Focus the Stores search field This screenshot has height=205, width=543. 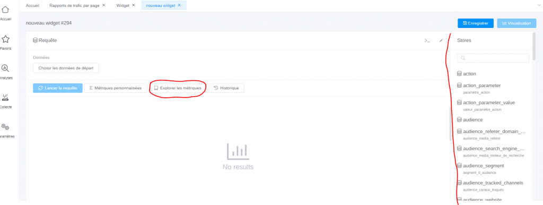tap(493, 58)
